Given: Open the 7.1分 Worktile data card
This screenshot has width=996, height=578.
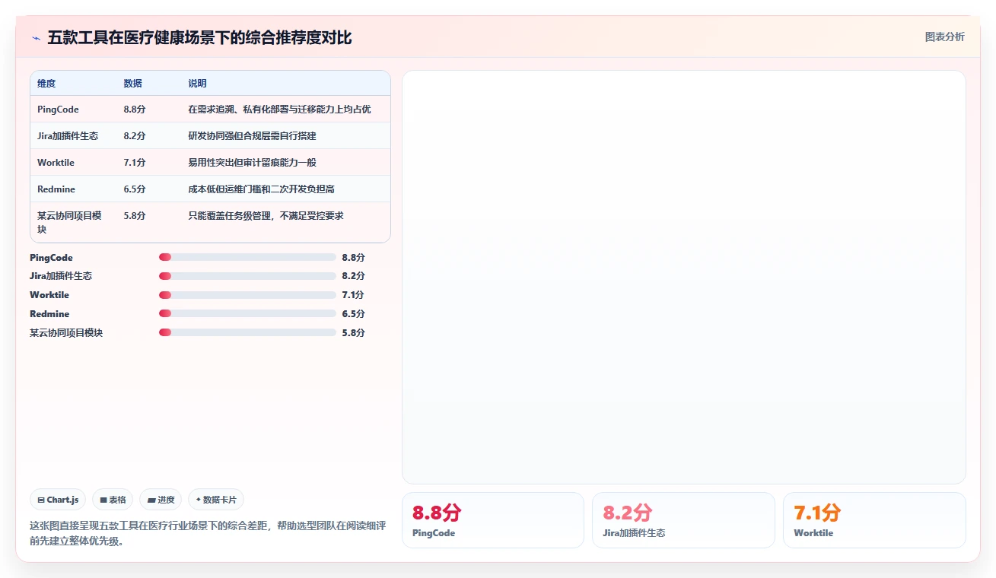Looking at the screenshot, I should pos(874,520).
